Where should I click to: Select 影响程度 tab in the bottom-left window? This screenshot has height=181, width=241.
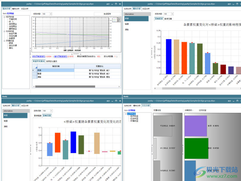37,115
